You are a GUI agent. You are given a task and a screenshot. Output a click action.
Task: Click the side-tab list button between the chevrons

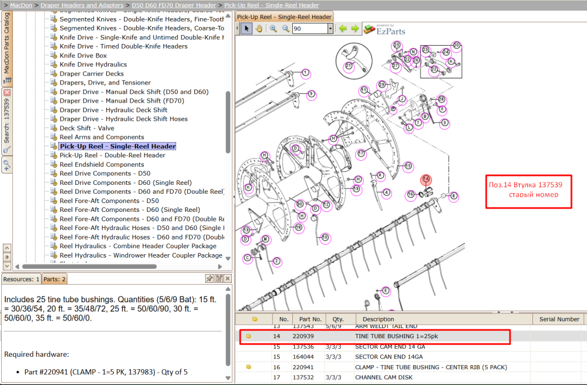pos(6,257)
